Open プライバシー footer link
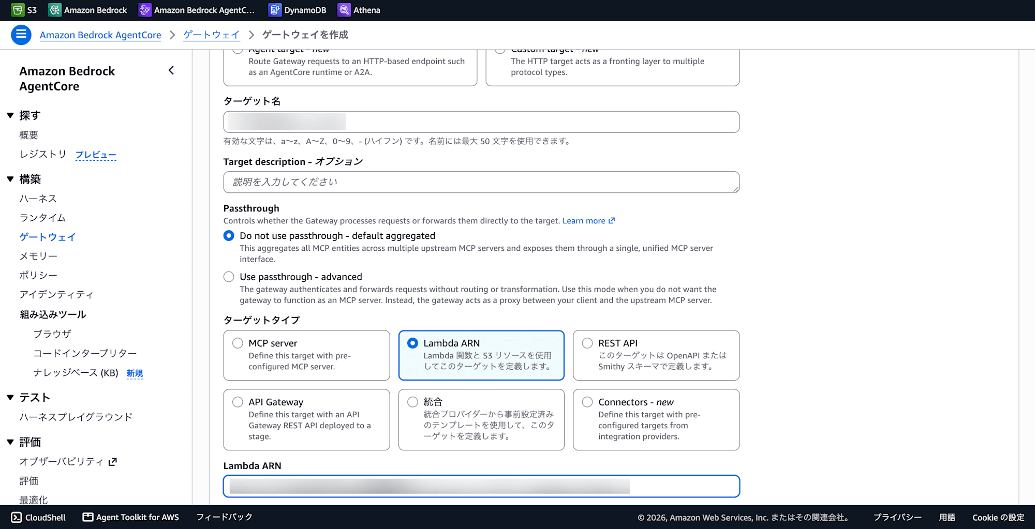 pos(898,517)
